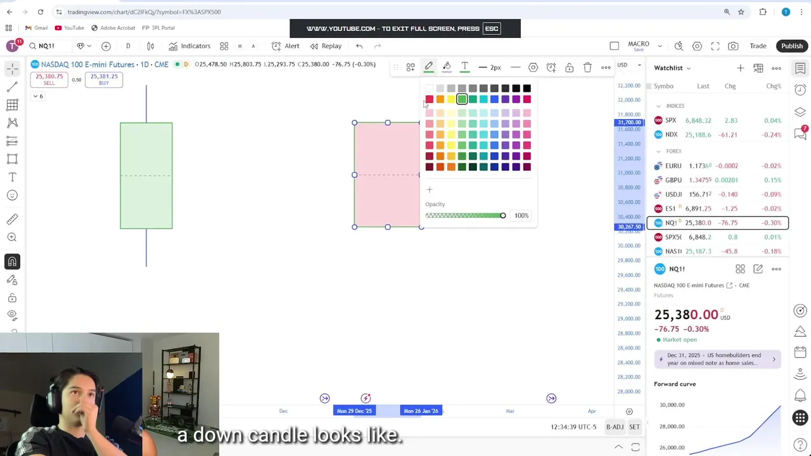Viewport: 811px width, 456px height.
Task: Open the forecasting and measurement tools
Action: [12, 141]
